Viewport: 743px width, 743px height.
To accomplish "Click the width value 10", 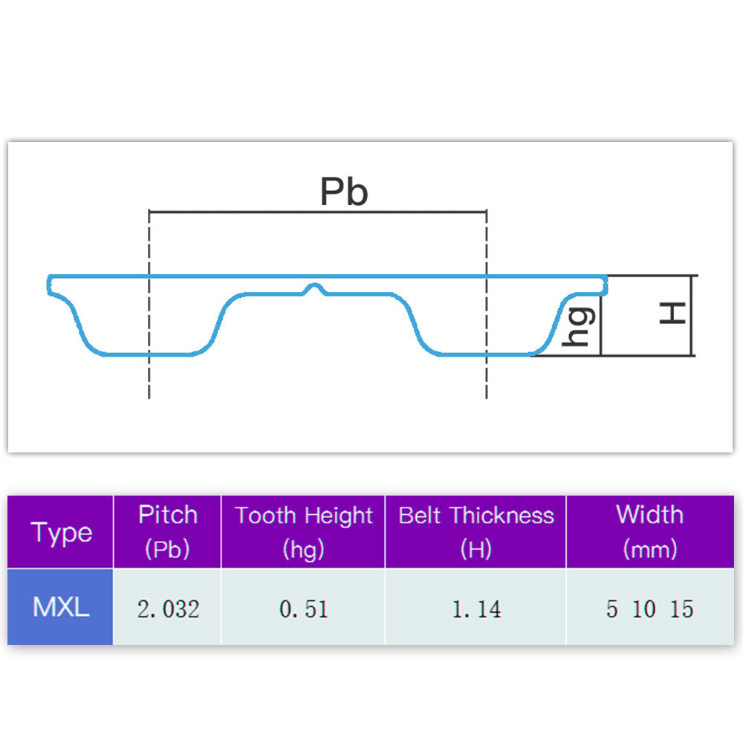I will coord(643,609).
